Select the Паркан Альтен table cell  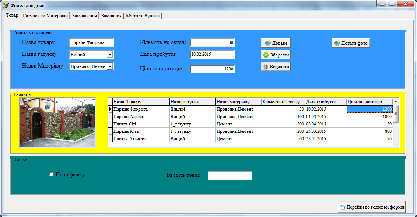click(141, 117)
